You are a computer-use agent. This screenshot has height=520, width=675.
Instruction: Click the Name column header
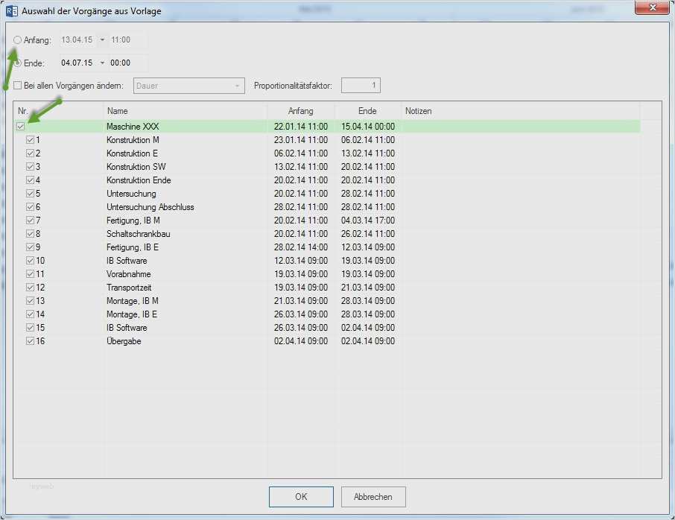tap(185, 111)
